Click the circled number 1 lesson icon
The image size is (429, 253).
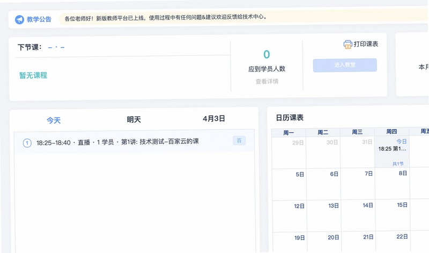27,143
